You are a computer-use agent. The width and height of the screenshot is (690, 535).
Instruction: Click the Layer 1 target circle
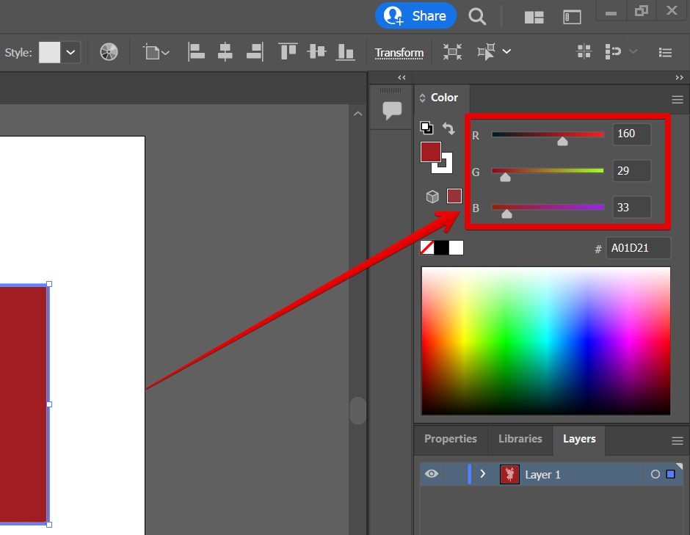tap(655, 475)
